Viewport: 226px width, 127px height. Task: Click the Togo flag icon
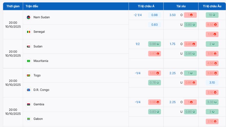(x=28, y=76)
